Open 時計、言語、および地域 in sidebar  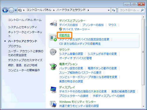tap(23, 65)
